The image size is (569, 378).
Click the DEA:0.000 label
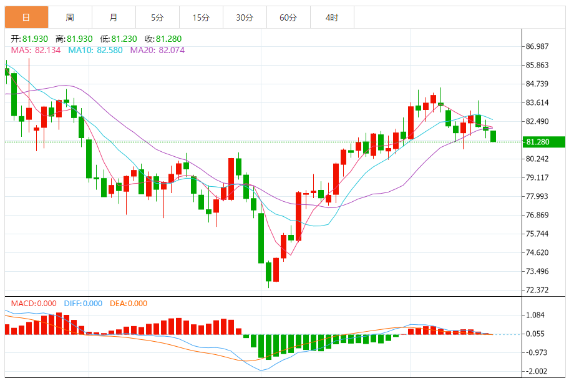(x=129, y=304)
